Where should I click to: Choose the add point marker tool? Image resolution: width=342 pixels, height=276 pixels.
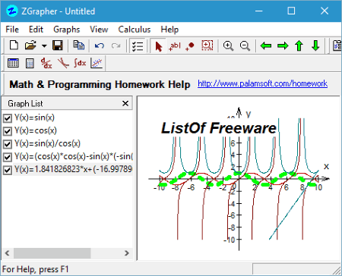pos(190,46)
